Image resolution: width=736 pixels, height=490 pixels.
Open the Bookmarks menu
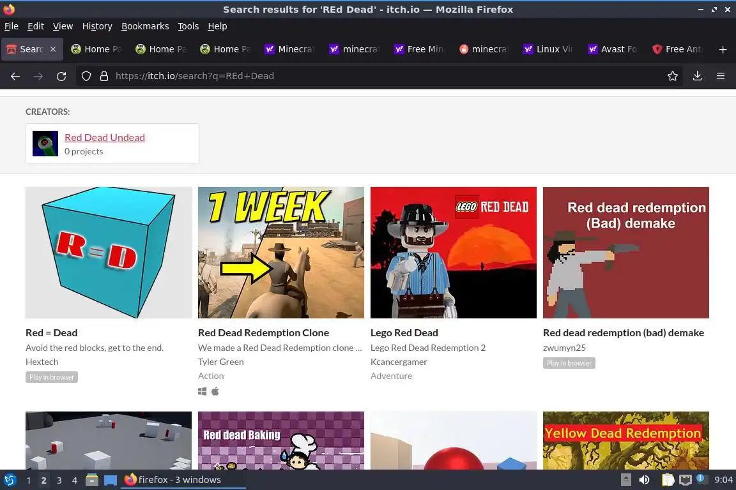[x=145, y=26]
